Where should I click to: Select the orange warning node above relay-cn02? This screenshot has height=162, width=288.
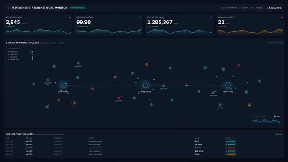[x=146, y=64]
